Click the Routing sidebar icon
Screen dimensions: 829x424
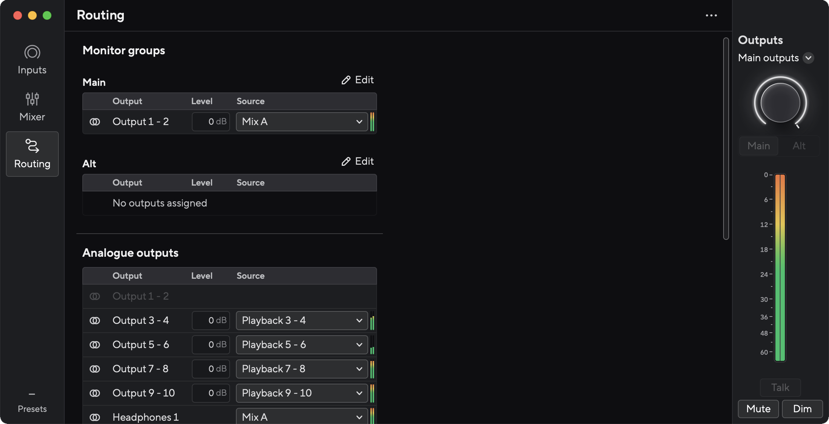[32, 146]
